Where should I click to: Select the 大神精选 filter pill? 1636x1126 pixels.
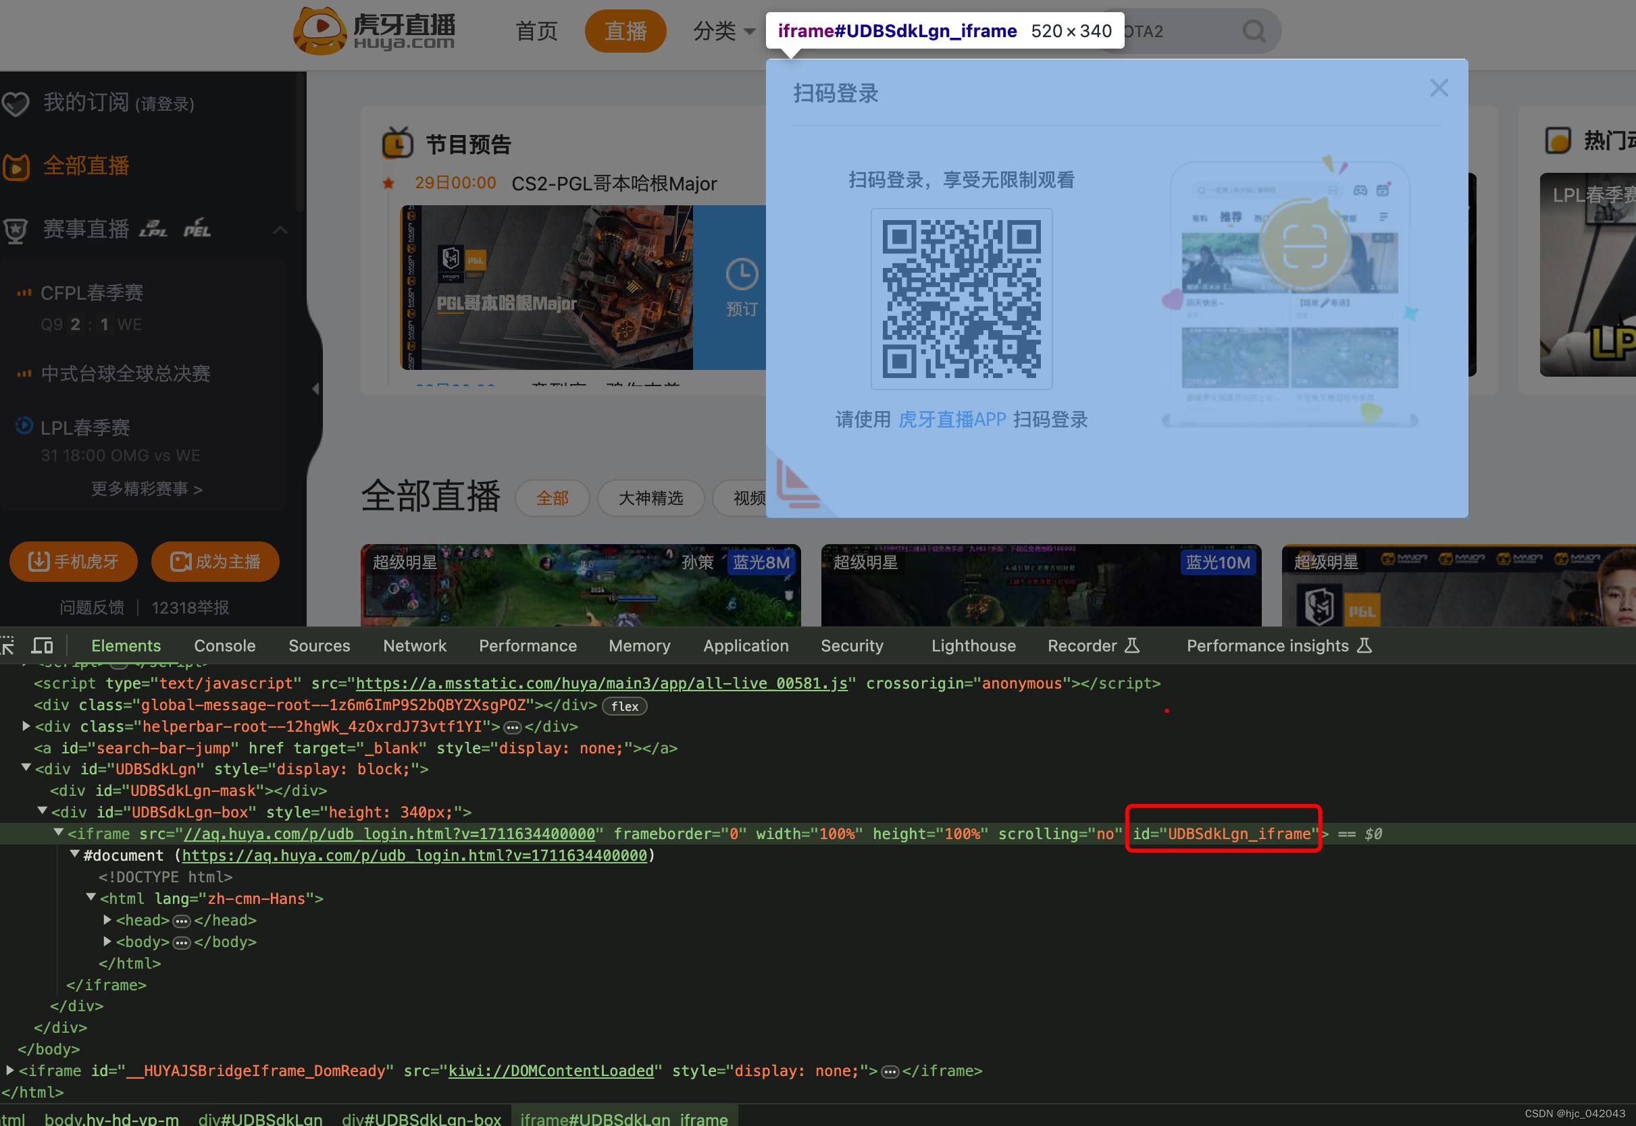[650, 498]
